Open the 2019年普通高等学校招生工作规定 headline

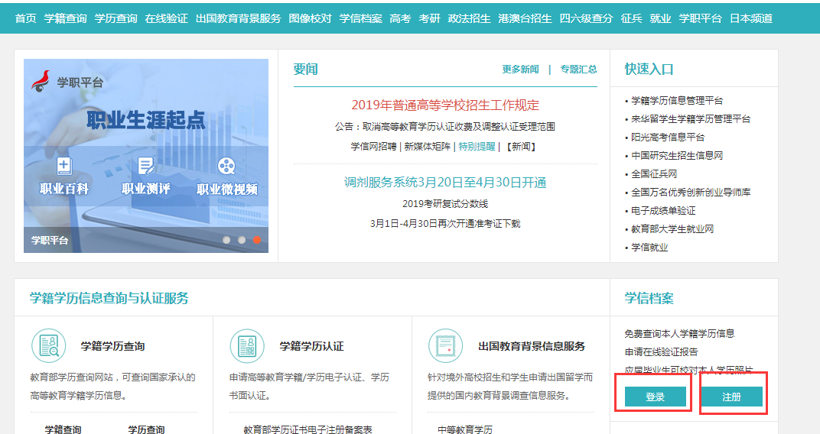pos(445,105)
